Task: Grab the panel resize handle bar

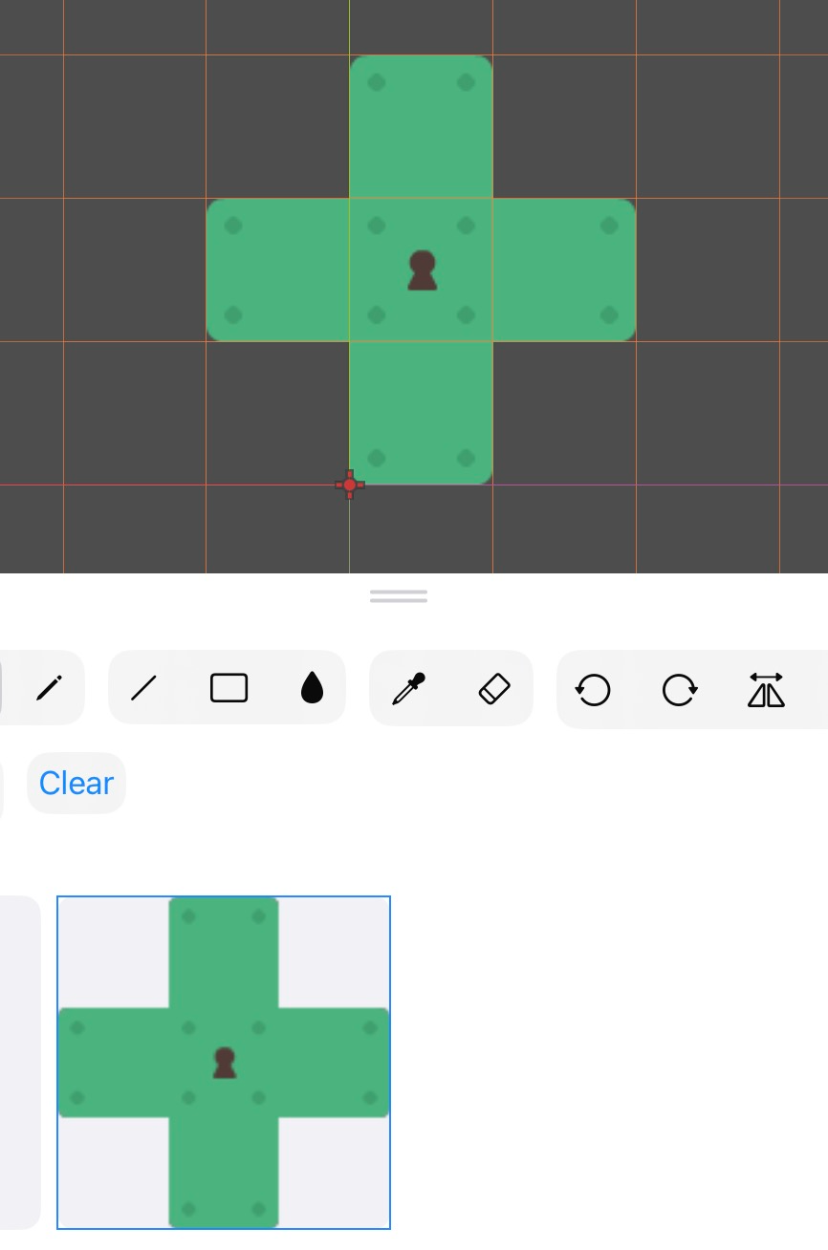Action: tap(399, 596)
